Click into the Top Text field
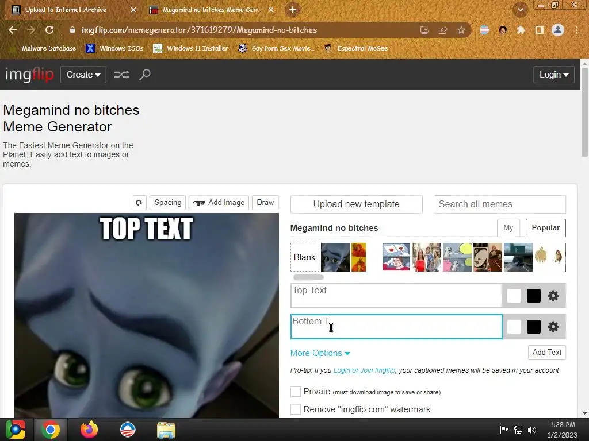 396,296
